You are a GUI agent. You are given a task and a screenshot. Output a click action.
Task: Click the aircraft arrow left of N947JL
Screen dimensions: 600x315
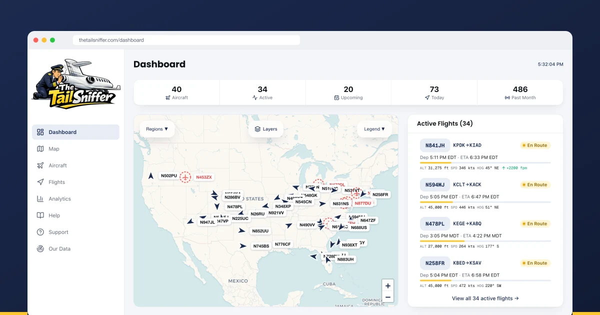click(x=190, y=221)
